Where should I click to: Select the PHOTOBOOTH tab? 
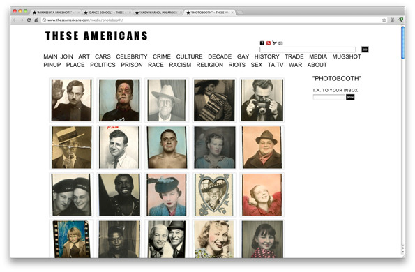[x=210, y=13]
